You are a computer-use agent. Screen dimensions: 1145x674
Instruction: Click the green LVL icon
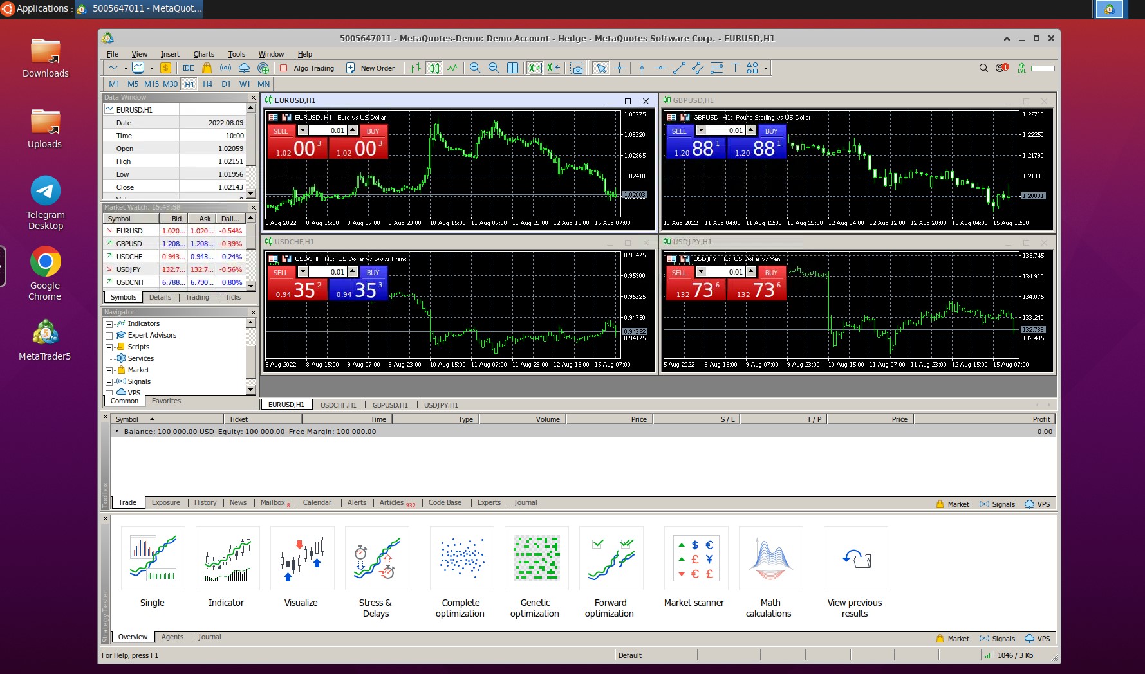click(1022, 68)
